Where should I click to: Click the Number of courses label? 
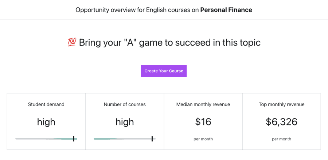pyautogui.click(x=125, y=104)
